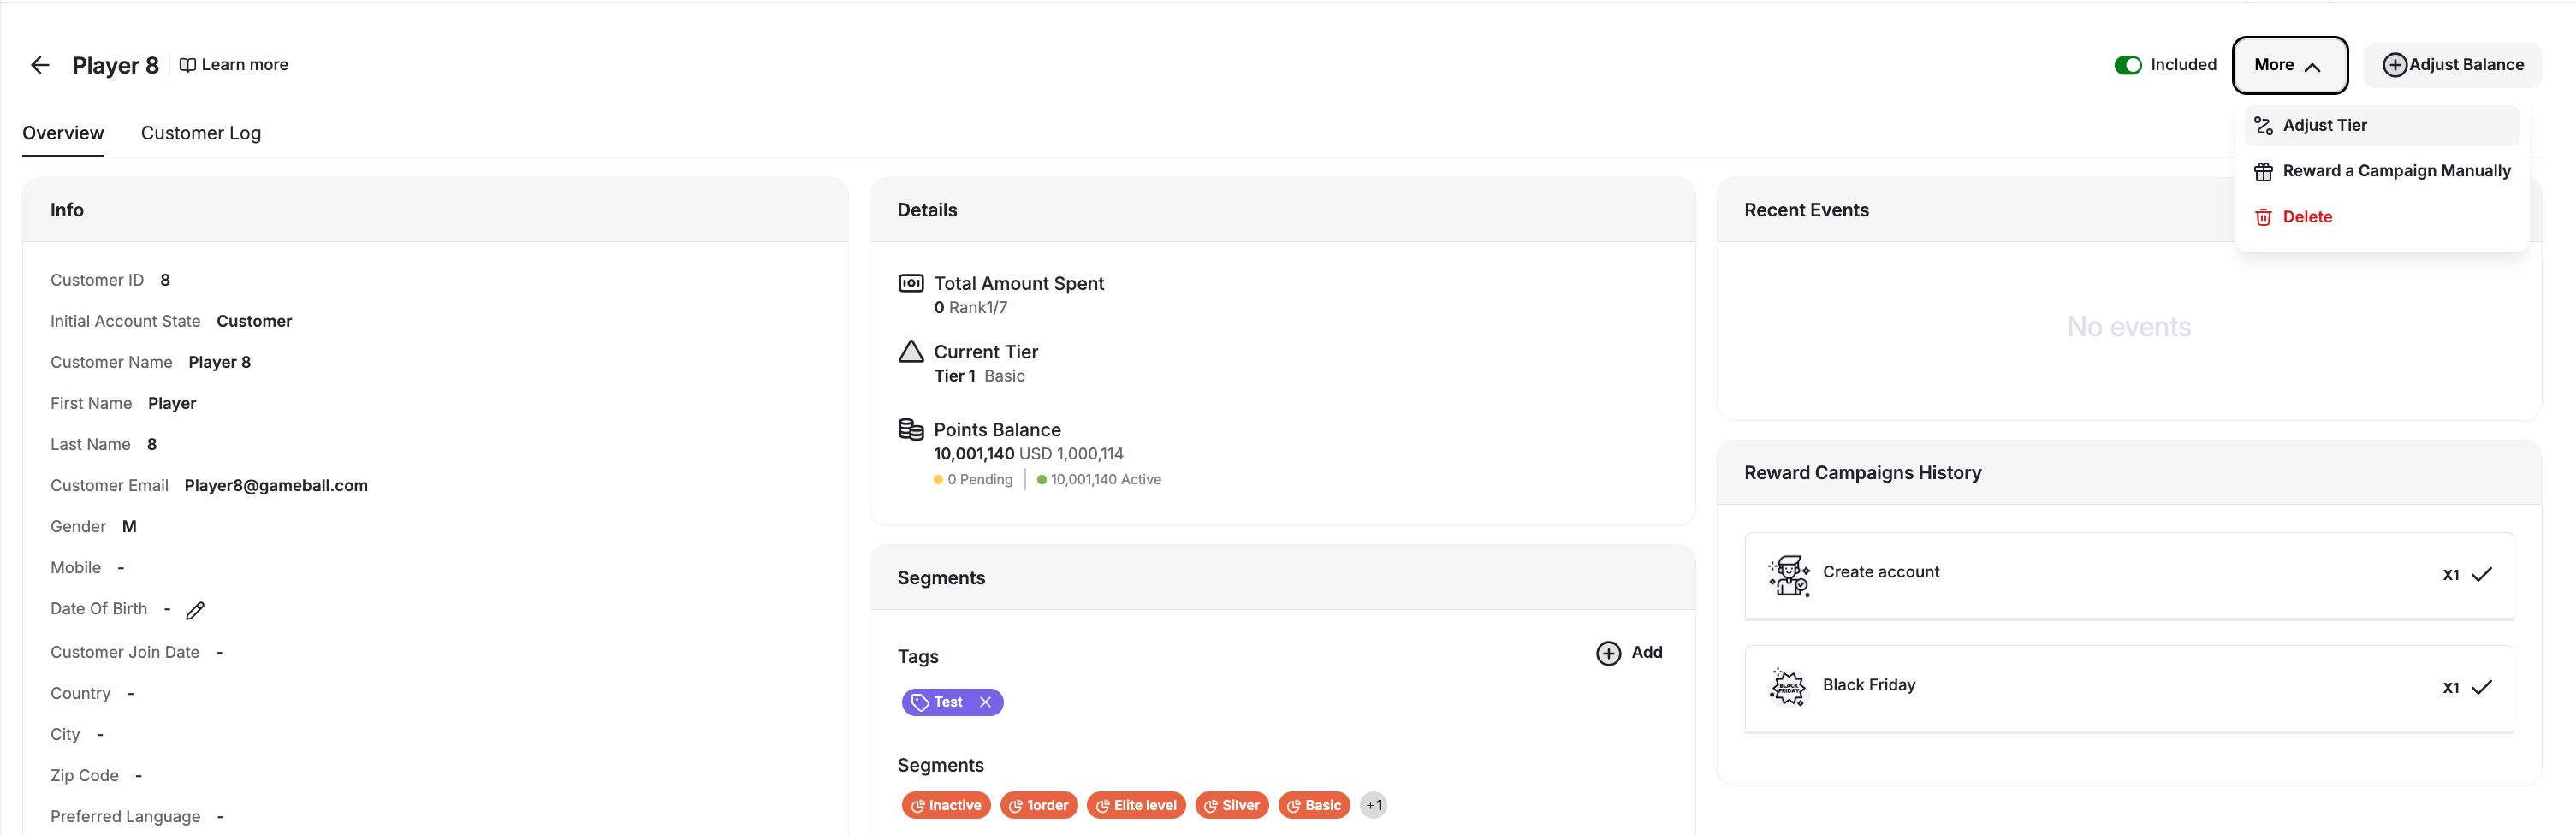Toggle the Included switch
2576x835 pixels.
pos(2128,64)
